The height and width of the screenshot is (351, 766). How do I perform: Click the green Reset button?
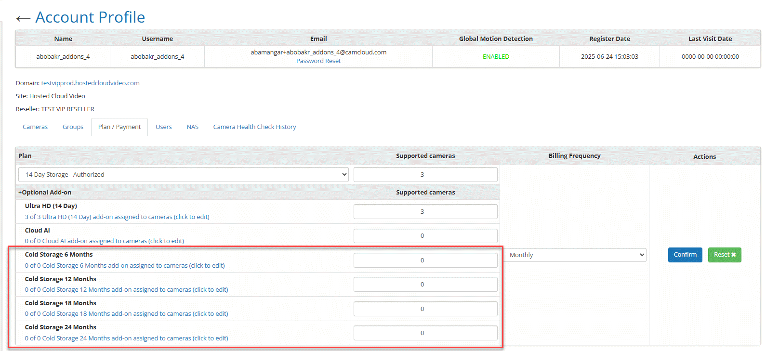725,255
